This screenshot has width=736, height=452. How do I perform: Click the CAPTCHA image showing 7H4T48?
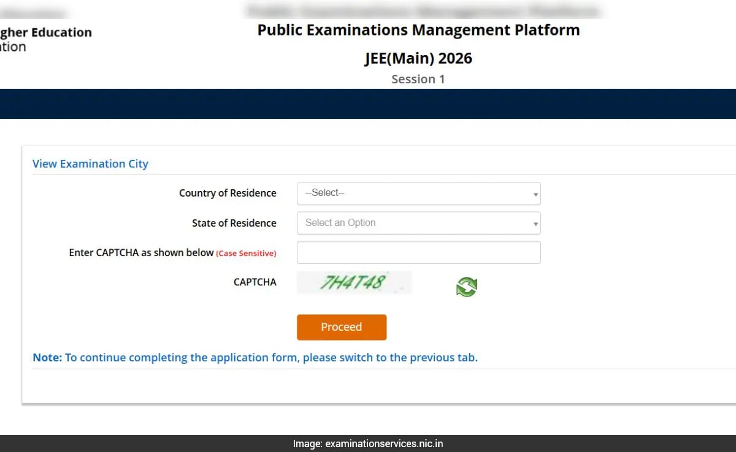(x=355, y=282)
